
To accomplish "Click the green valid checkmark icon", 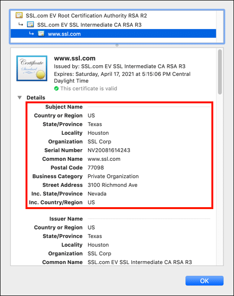I will coord(56,88).
